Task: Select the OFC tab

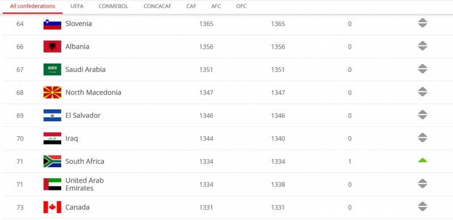Action: click(241, 6)
